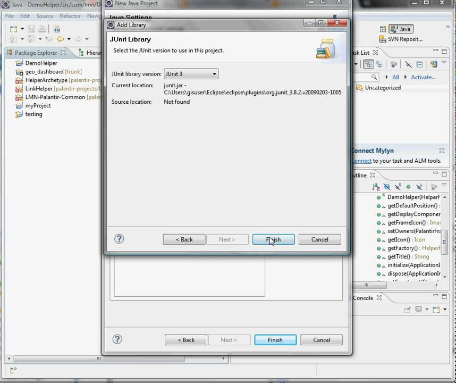Click the Last Edit Location icon
456x383 pixels.
pos(49,39)
